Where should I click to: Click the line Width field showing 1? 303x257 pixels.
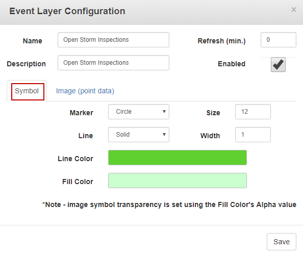click(x=253, y=135)
